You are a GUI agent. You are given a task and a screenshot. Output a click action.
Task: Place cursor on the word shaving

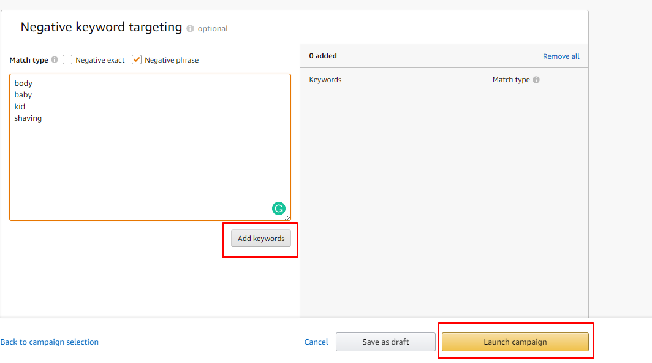[28, 118]
